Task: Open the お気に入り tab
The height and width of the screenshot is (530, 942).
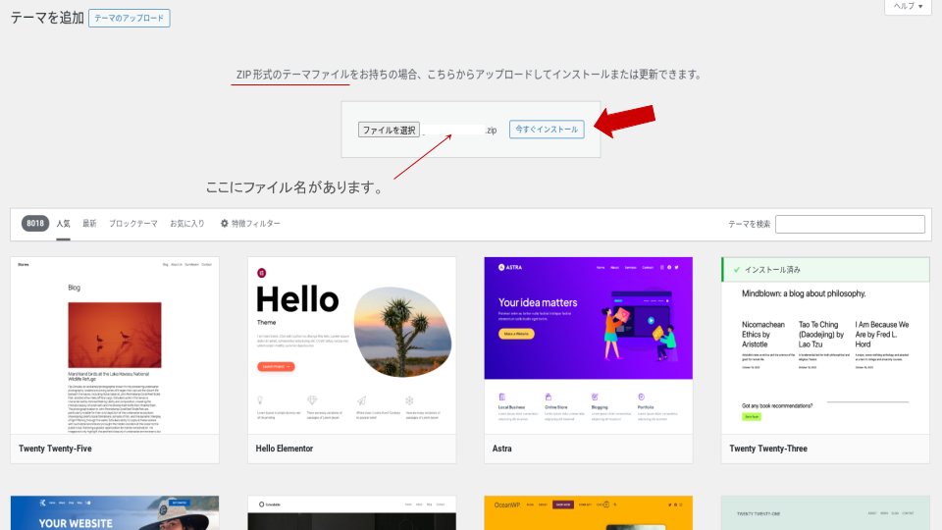Action: tap(186, 224)
